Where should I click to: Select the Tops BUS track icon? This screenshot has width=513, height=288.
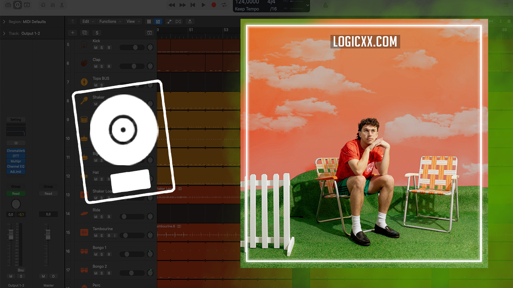pos(84,82)
